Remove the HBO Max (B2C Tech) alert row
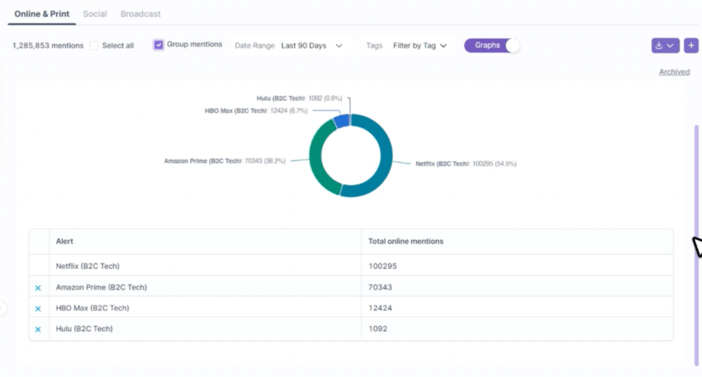This screenshot has width=702, height=377. (38, 308)
